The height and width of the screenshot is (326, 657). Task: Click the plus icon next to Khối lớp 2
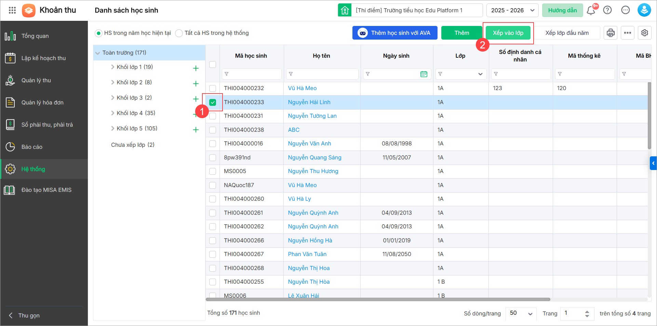coord(196,84)
